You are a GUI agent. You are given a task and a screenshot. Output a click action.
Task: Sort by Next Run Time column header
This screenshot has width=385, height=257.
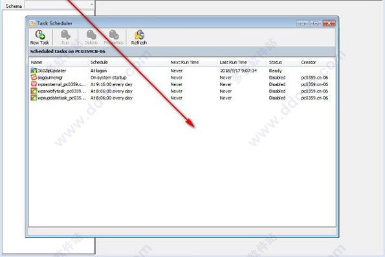(184, 62)
